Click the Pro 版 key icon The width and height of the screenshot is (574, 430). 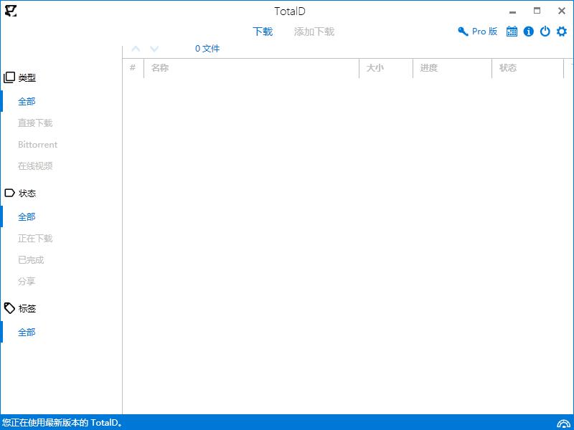click(x=463, y=32)
